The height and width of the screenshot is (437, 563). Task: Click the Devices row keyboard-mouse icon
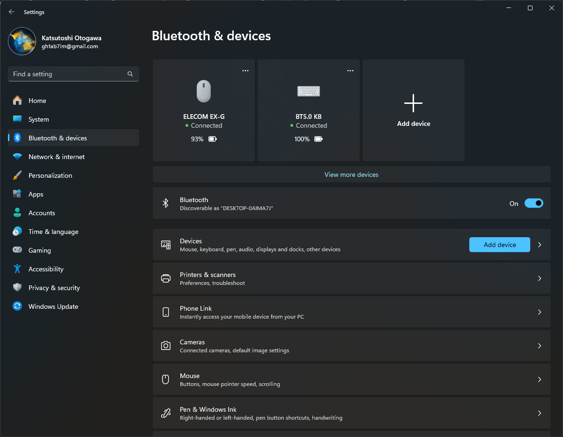click(x=166, y=245)
